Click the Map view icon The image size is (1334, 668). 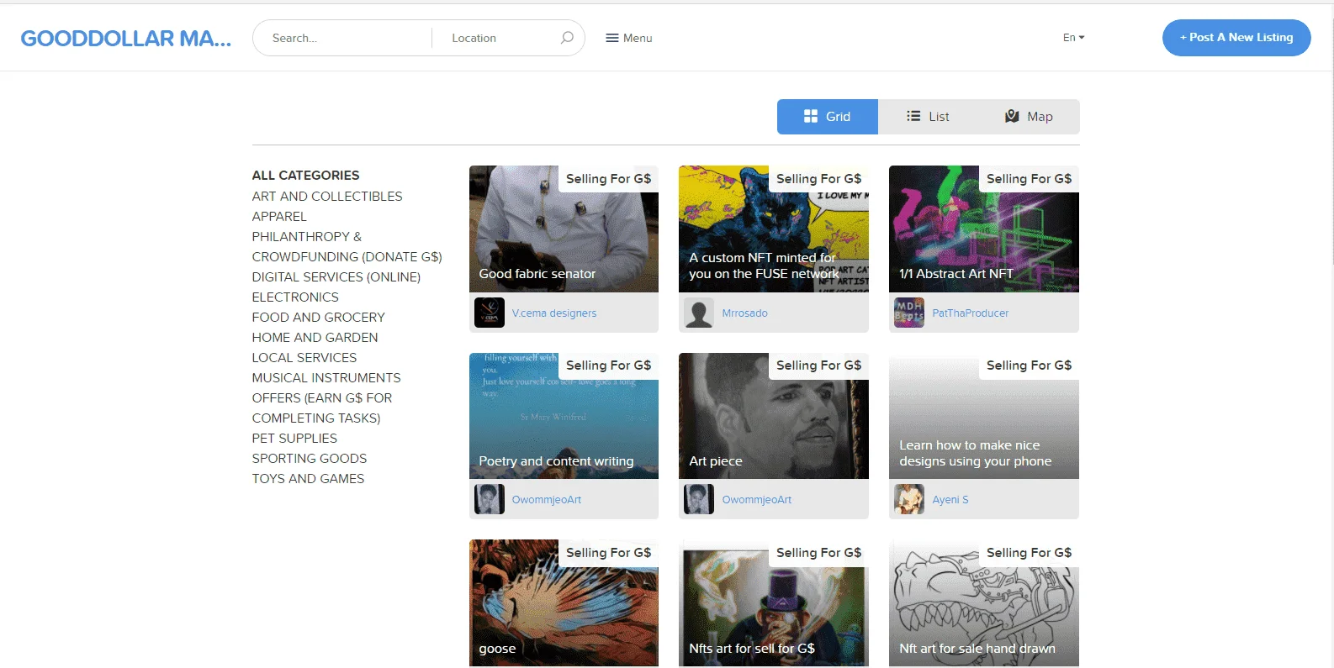click(x=1012, y=117)
